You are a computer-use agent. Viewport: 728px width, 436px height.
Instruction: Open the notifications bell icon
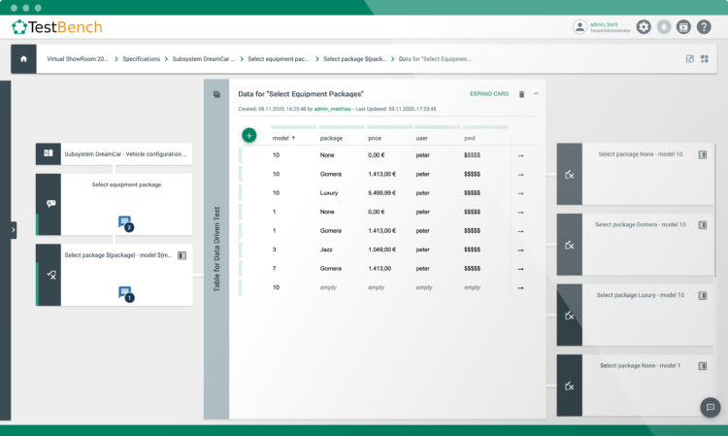pyautogui.click(x=664, y=27)
